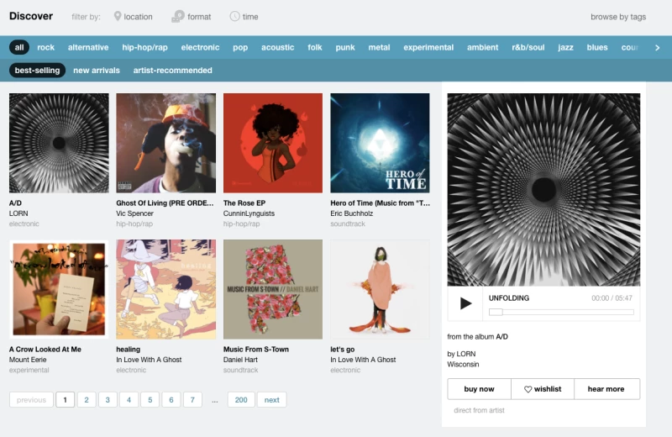Select the hip-hop/rap genre tab
672x437 pixels.
pyautogui.click(x=145, y=48)
